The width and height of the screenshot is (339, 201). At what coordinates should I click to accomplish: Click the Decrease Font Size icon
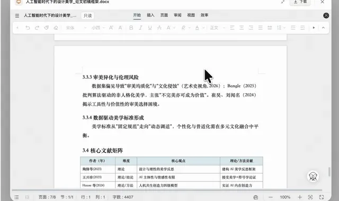(x=120, y=28)
